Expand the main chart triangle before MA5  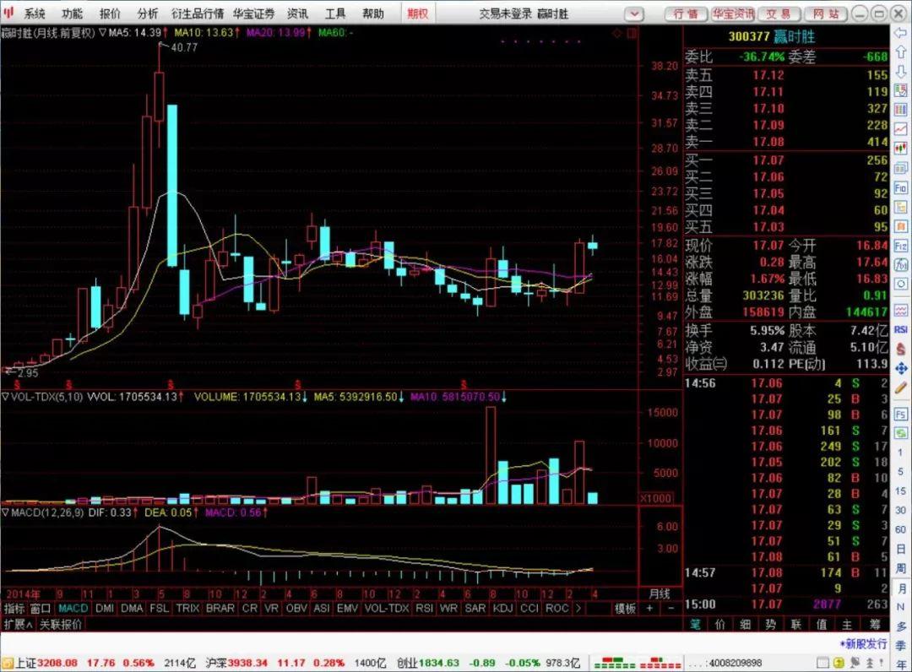102,33
